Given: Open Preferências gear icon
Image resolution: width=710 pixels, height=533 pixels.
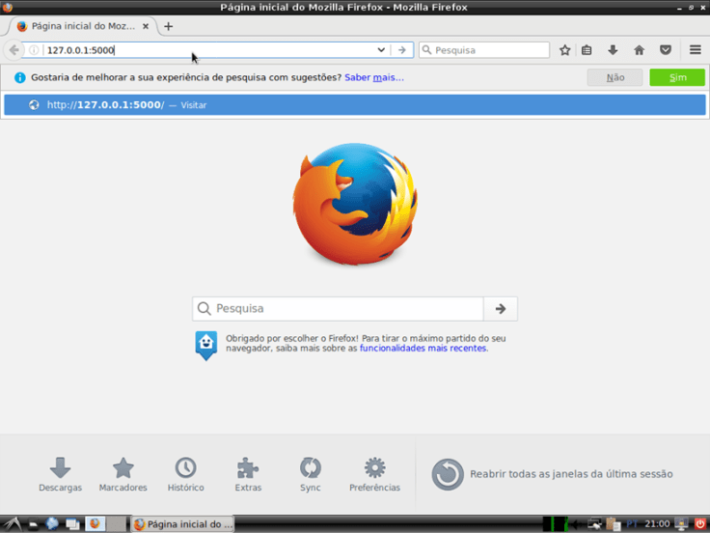Looking at the screenshot, I should (374, 474).
